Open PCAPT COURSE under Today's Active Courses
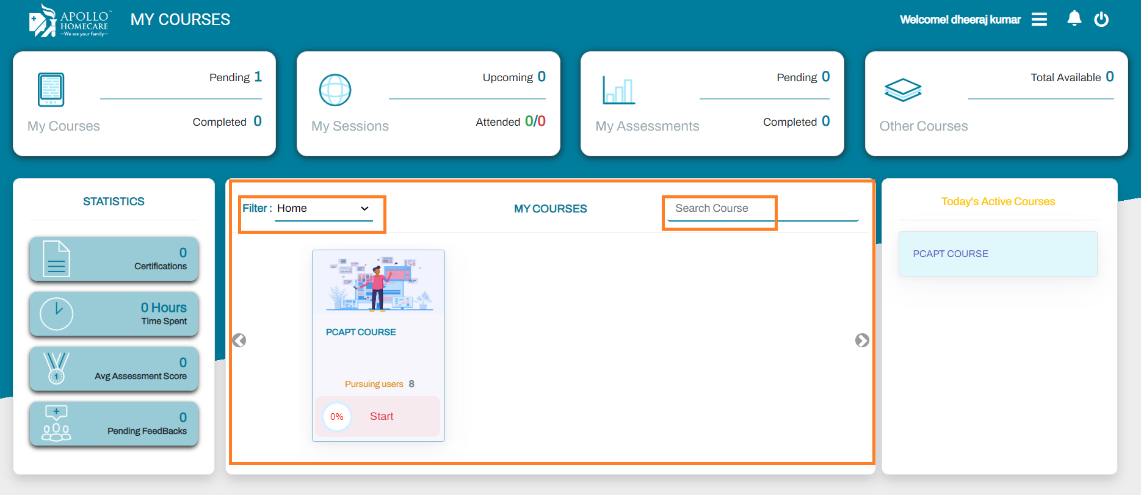This screenshot has height=495, width=1141. pyautogui.click(x=997, y=254)
